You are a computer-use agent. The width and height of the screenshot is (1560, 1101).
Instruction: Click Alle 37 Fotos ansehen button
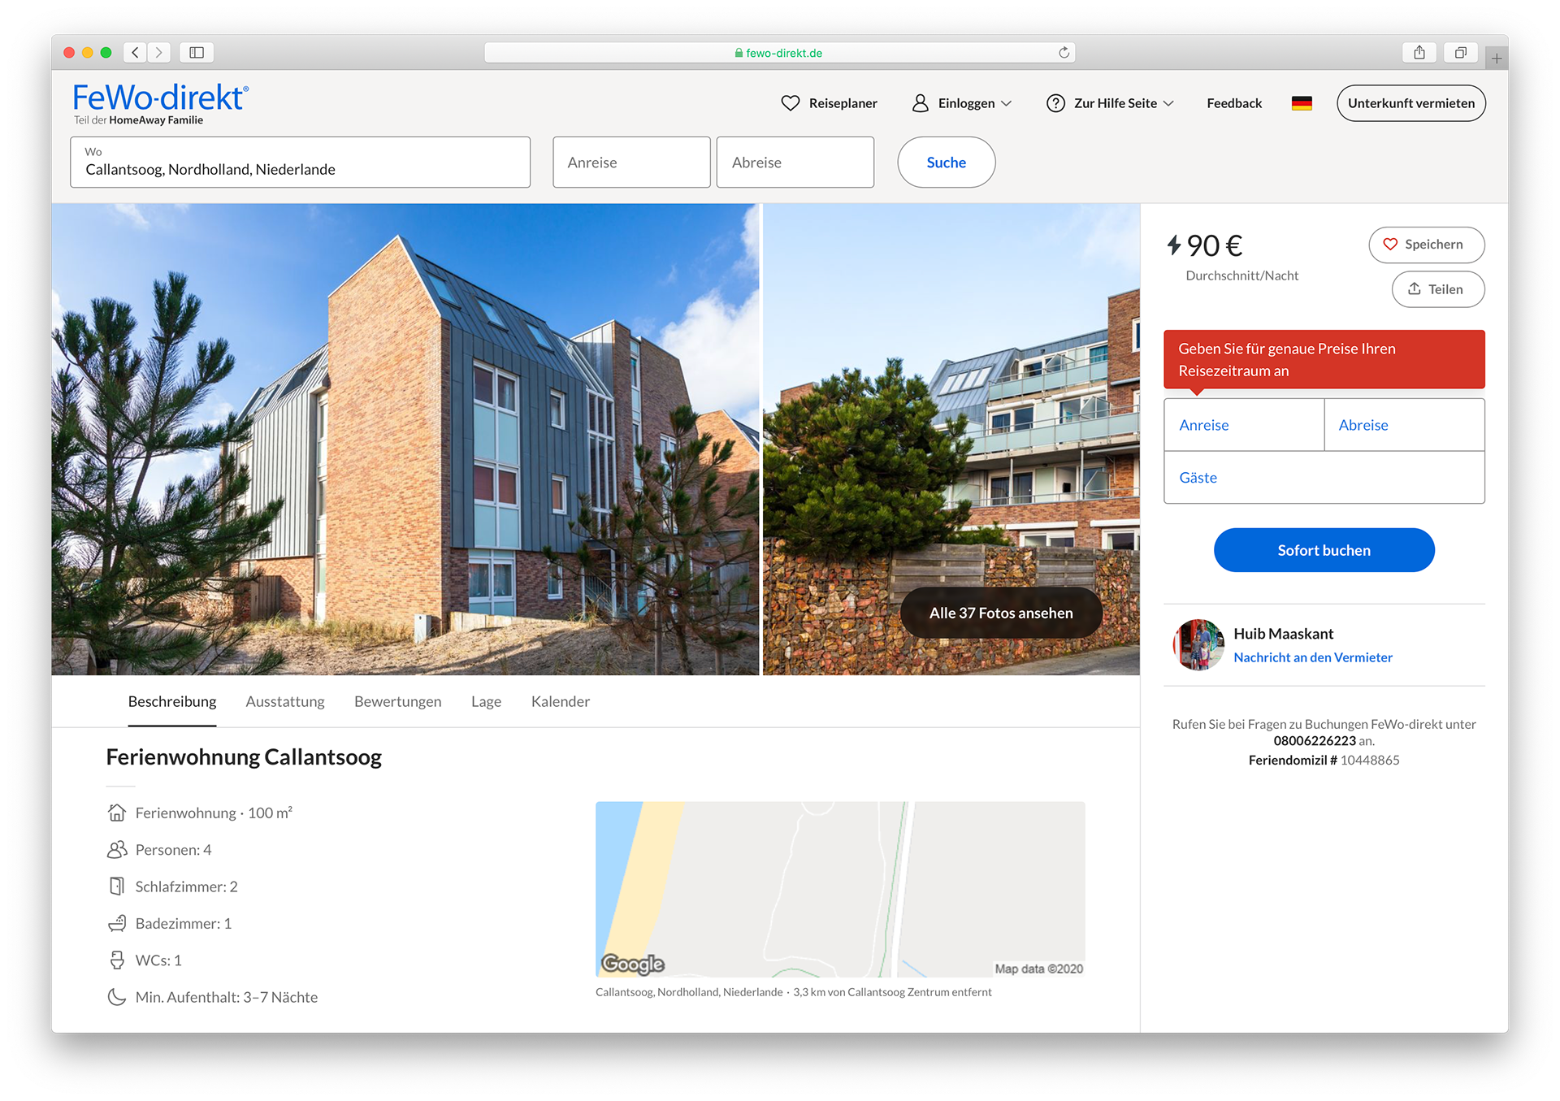[x=1000, y=613]
